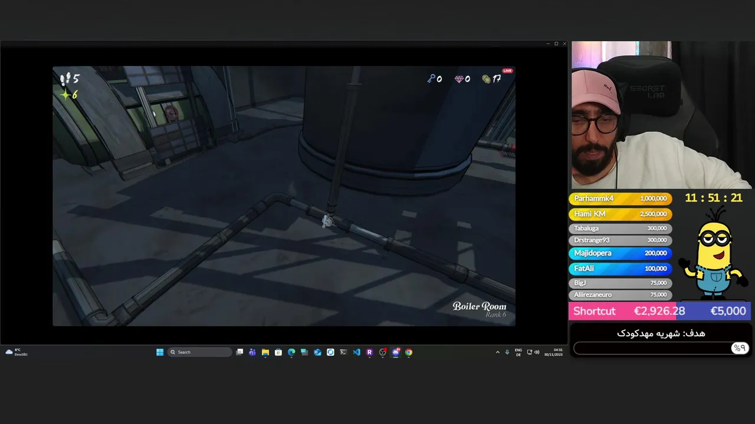
Task: Click the Shortcut donation goal label
Action: pyautogui.click(x=594, y=311)
